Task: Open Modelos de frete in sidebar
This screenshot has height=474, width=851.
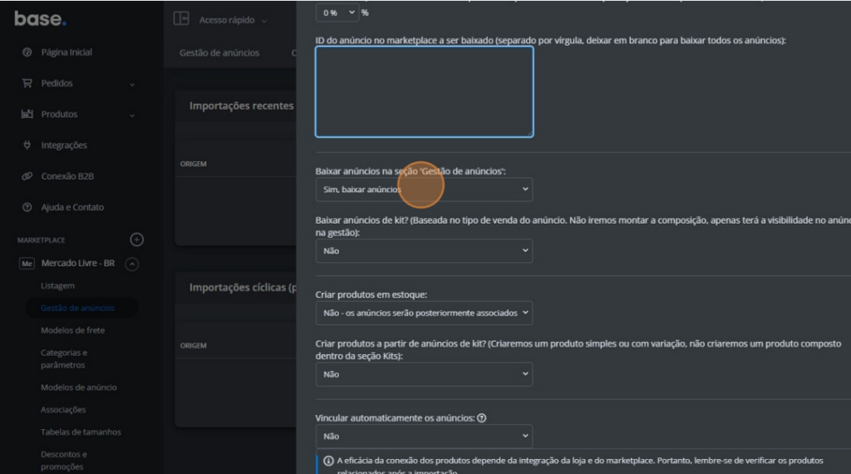Action: tap(73, 330)
